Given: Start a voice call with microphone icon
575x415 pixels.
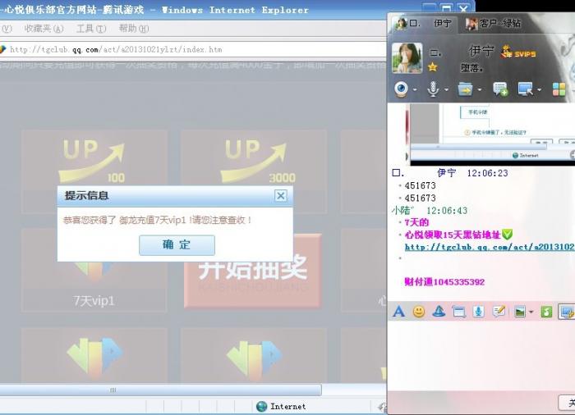Looking at the screenshot, I should 433,89.
